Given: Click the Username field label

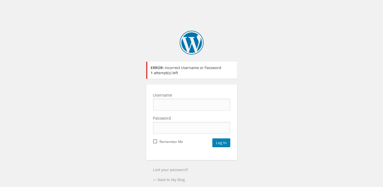Looking at the screenshot, I should 162,95.
